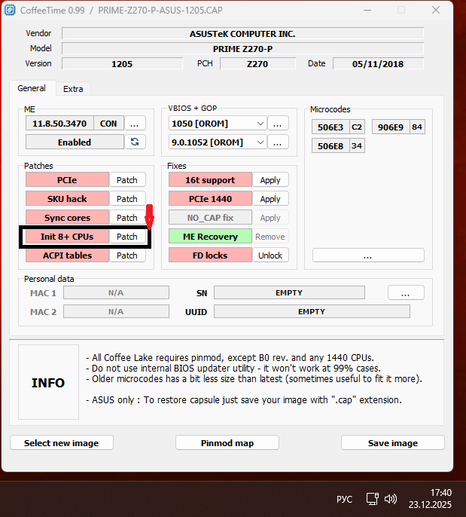Click the SKU hack status label

pos(67,199)
